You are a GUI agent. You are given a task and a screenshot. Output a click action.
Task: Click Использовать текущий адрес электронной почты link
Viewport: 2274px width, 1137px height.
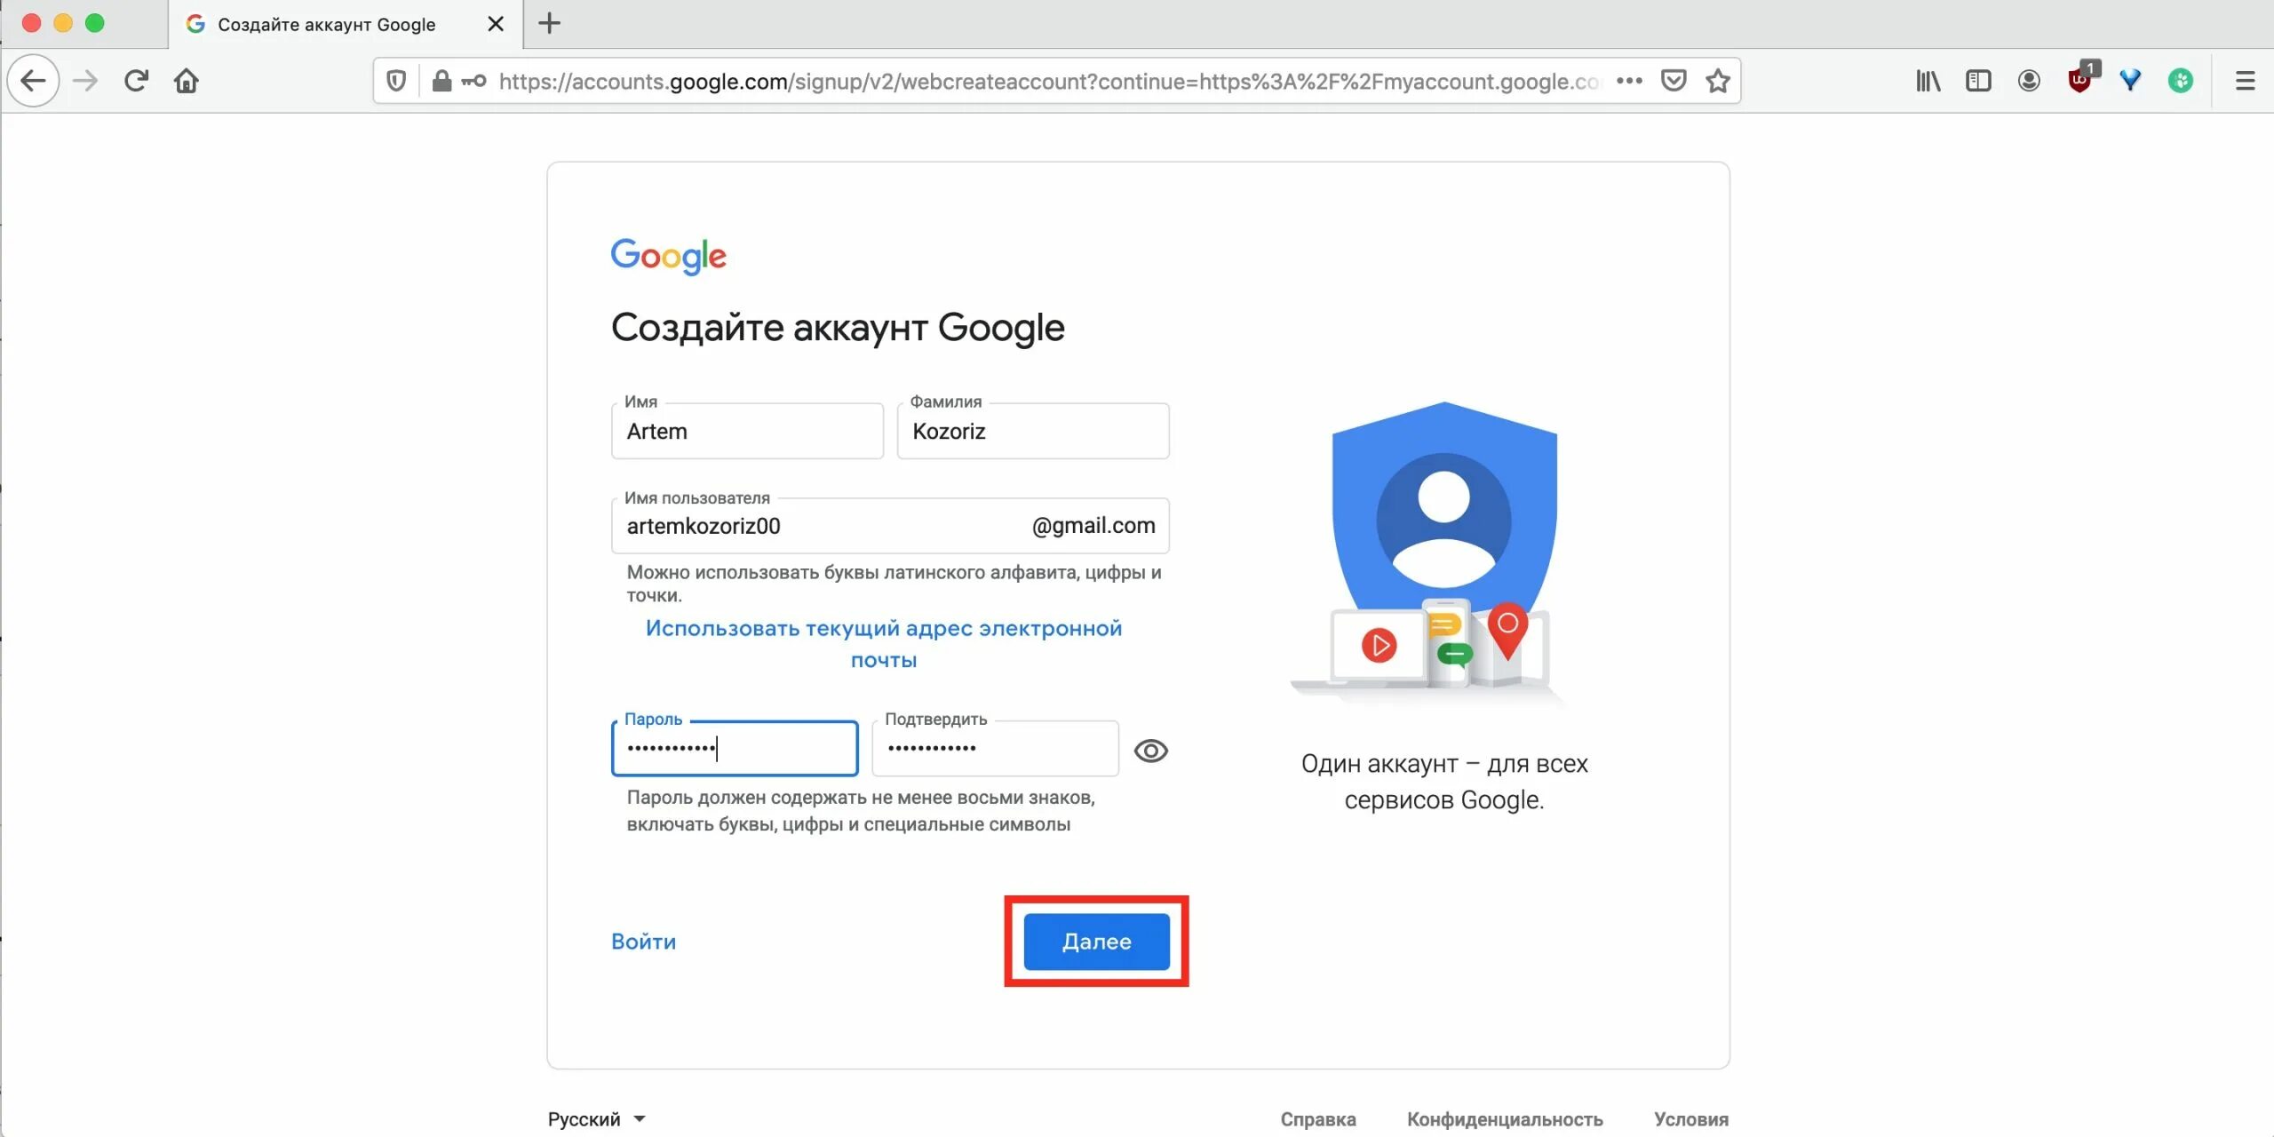(884, 644)
